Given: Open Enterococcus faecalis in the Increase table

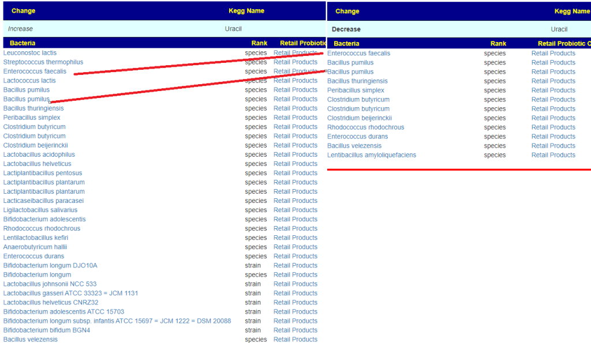Looking at the screenshot, I should tap(35, 71).
